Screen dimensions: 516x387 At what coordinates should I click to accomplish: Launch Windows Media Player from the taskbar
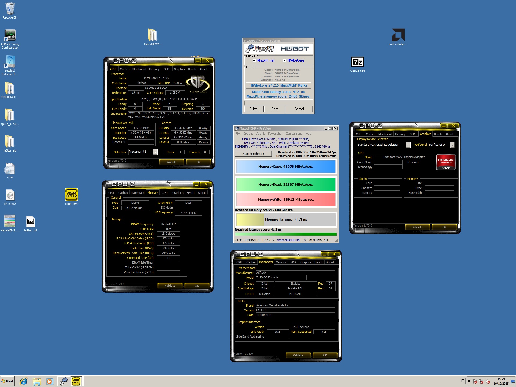(x=50, y=381)
